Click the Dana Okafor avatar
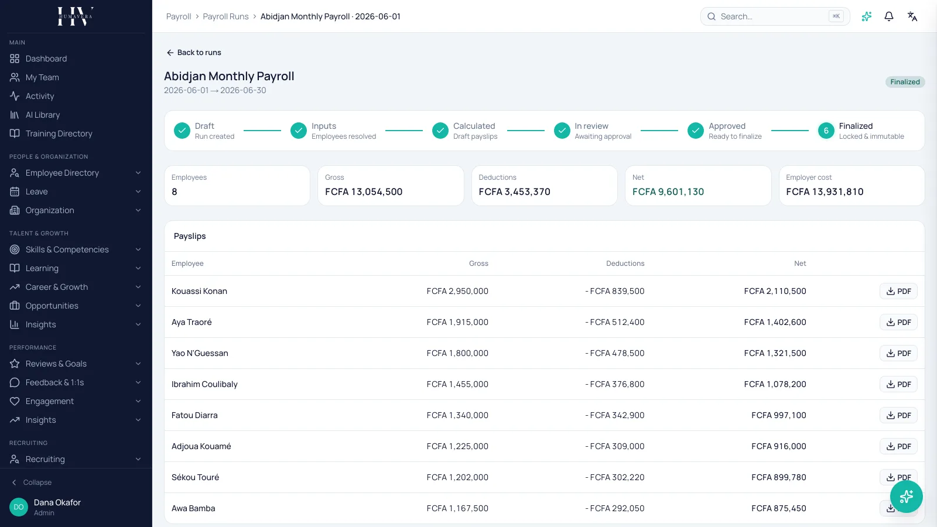The height and width of the screenshot is (527, 937). (x=19, y=507)
